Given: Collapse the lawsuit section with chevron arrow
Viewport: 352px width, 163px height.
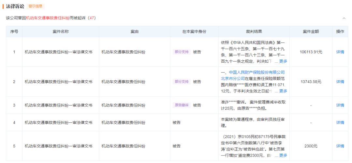Looking at the screenshot, I should click(x=344, y=18).
